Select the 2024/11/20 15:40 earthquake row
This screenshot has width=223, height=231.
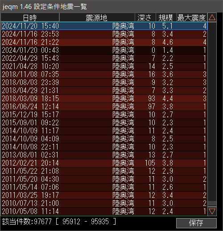tap(104, 26)
